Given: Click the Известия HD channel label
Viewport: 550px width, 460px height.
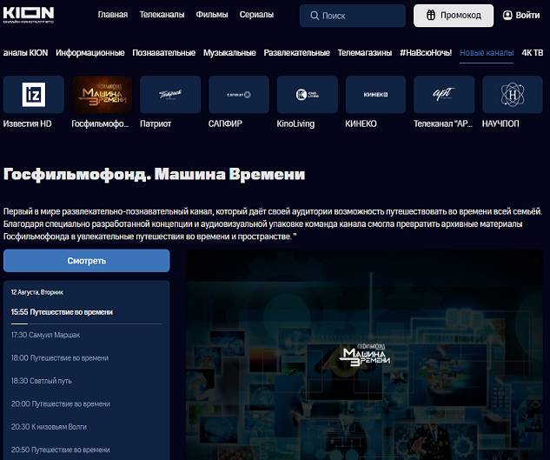Looking at the screenshot, I should (27, 123).
